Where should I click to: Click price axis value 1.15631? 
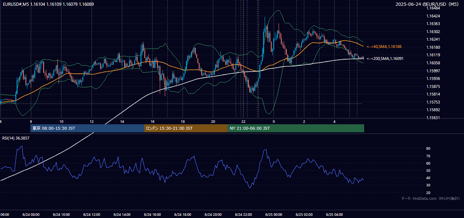(x=433, y=118)
